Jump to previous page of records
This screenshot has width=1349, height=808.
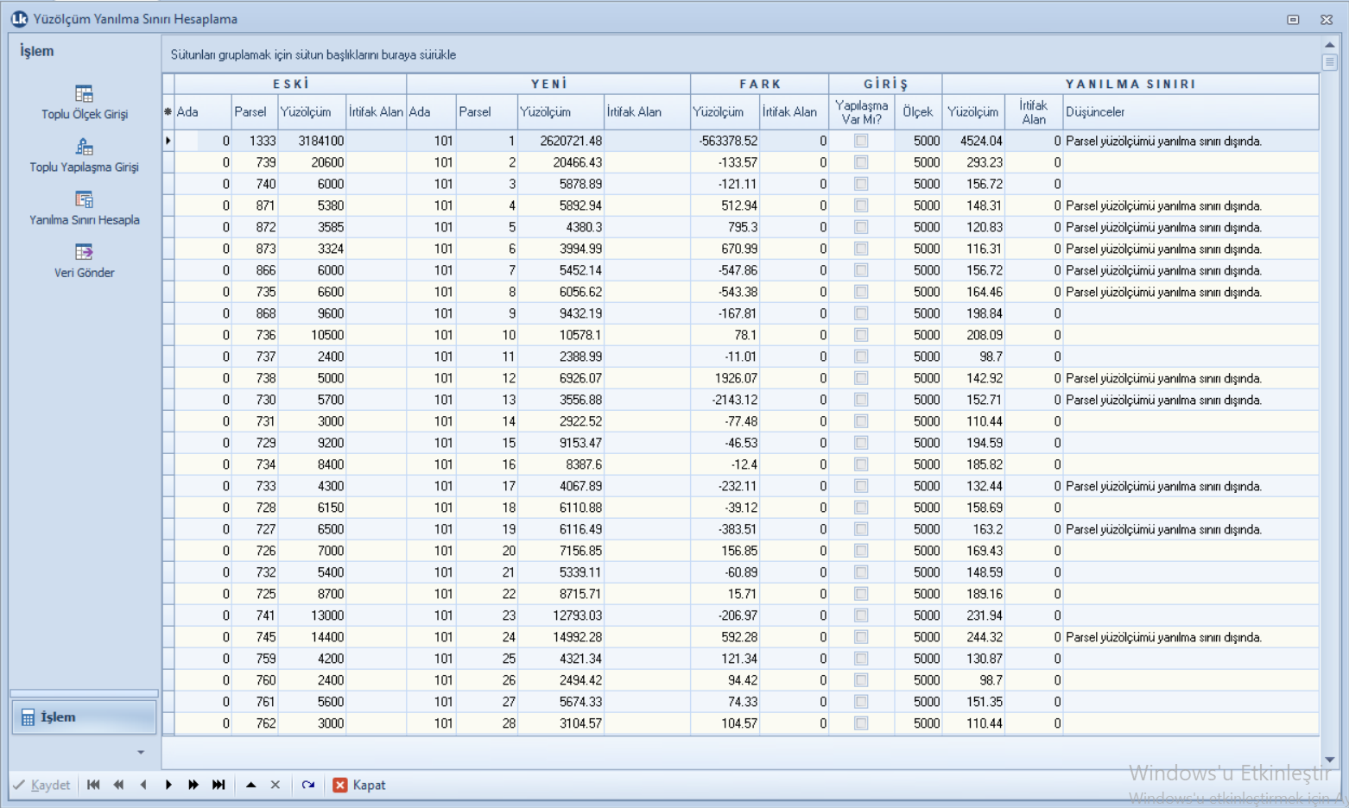(118, 785)
